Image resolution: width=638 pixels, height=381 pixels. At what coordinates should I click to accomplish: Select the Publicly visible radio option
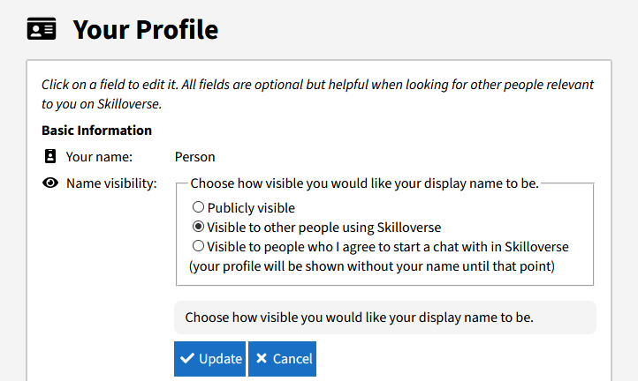[198, 207]
